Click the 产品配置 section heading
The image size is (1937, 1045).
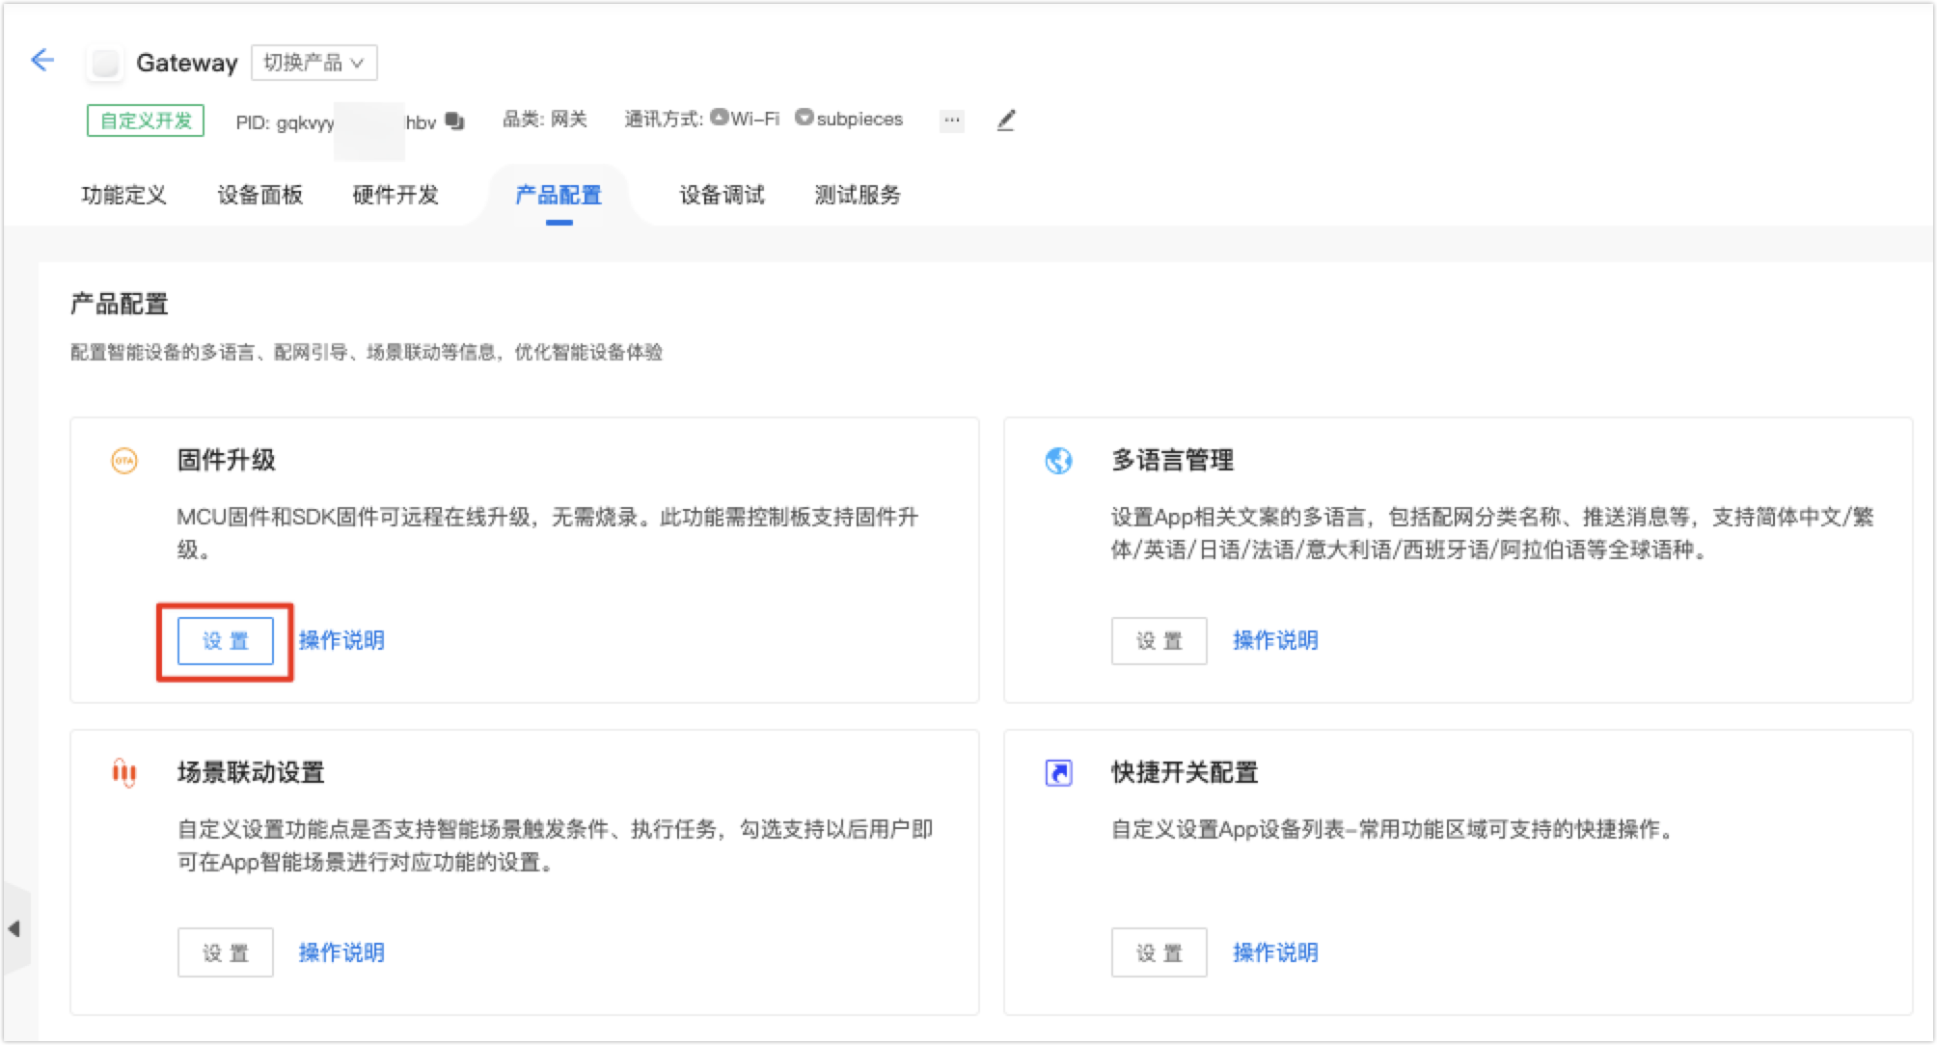click(x=120, y=304)
